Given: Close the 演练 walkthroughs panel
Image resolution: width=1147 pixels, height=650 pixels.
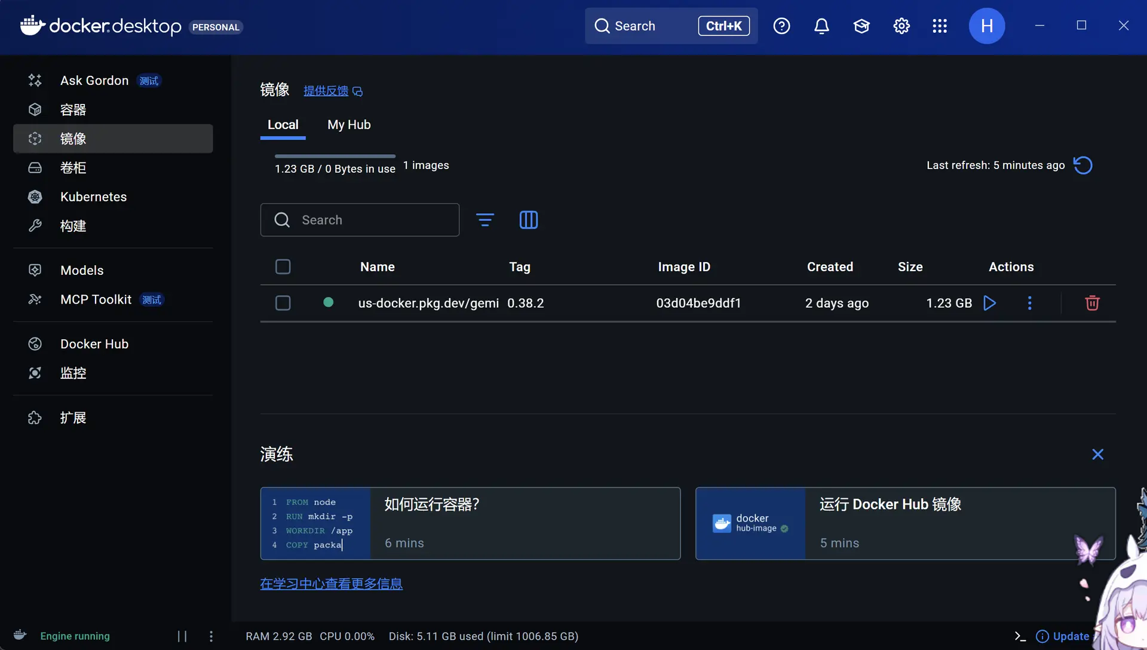Looking at the screenshot, I should pyautogui.click(x=1097, y=455).
